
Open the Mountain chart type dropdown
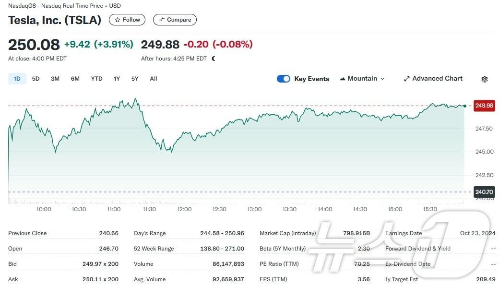[x=362, y=79]
